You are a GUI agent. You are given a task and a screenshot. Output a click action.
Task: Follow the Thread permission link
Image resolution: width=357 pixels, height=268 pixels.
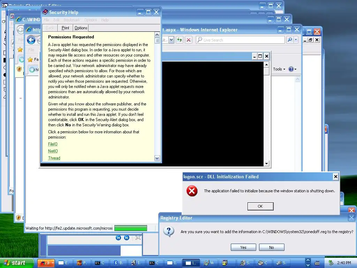54,158
